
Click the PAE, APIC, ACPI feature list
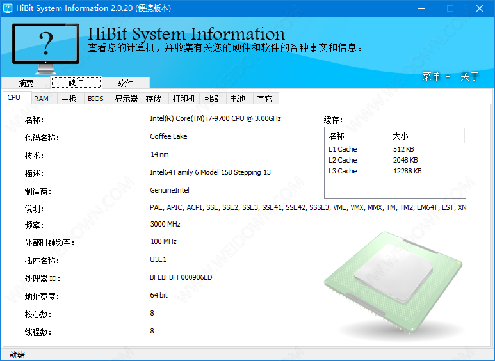pos(308,207)
